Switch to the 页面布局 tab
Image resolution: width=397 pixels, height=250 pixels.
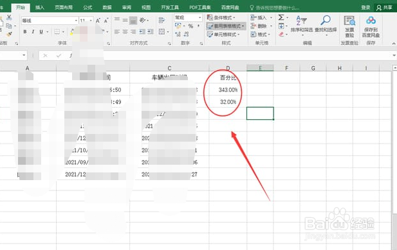[64, 8]
